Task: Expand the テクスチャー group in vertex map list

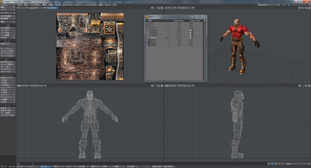Action: (147, 28)
